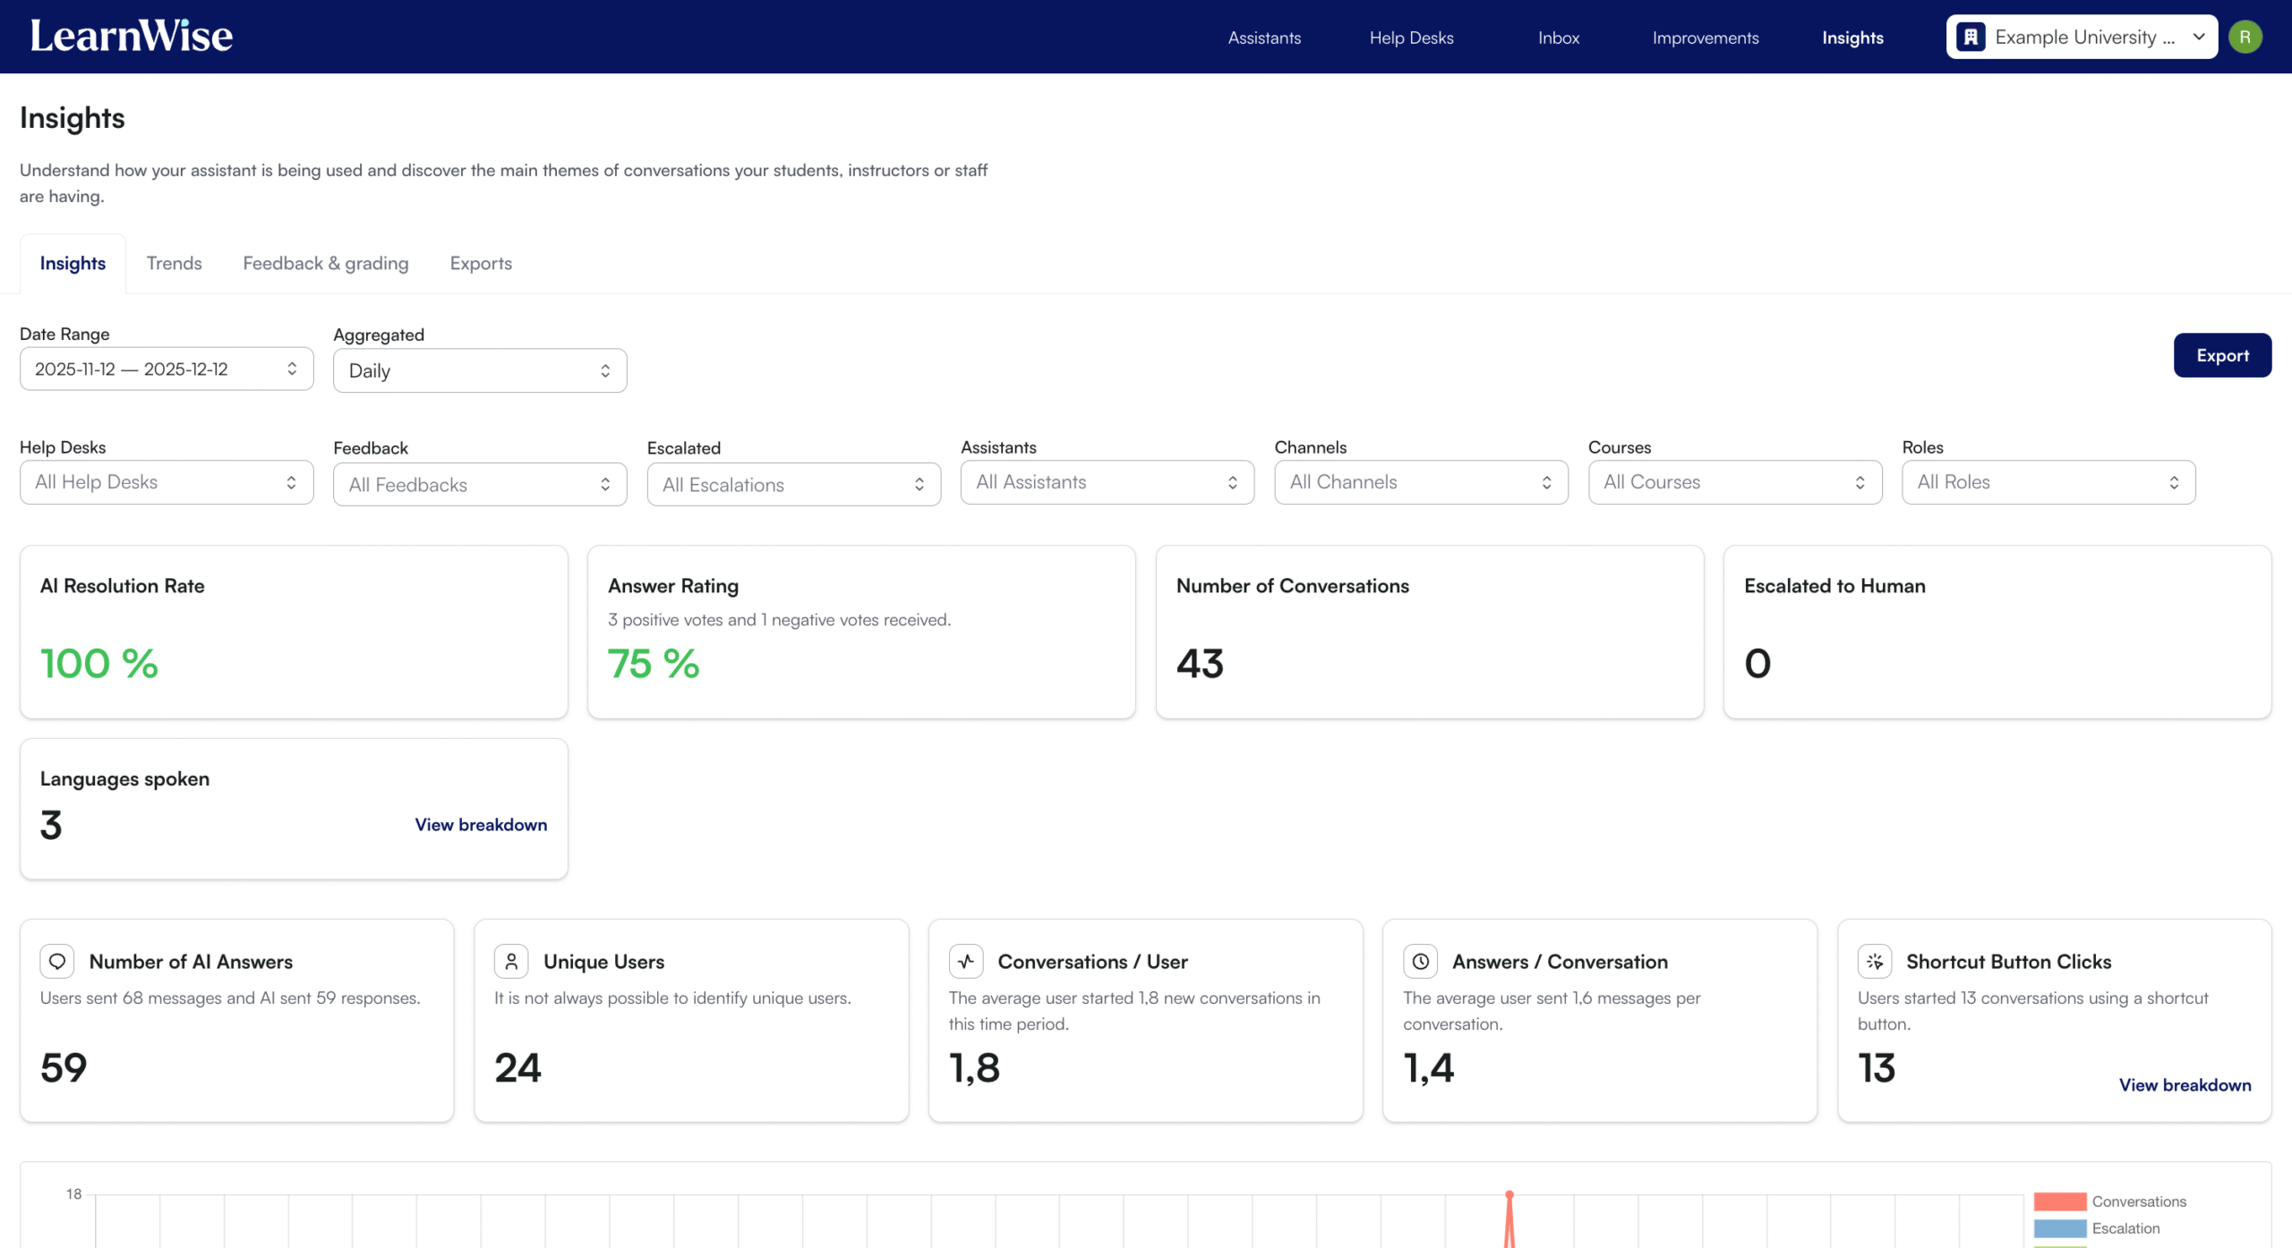
Task: Click the Answers / Conversation clock icon
Action: tap(1420, 961)
